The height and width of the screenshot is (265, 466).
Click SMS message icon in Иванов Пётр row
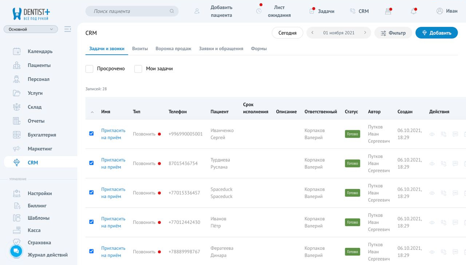(x=455, y=222)
